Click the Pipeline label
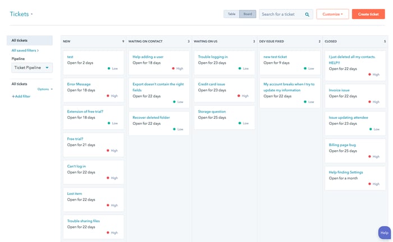The image size is (393, 242). point(18,59)
